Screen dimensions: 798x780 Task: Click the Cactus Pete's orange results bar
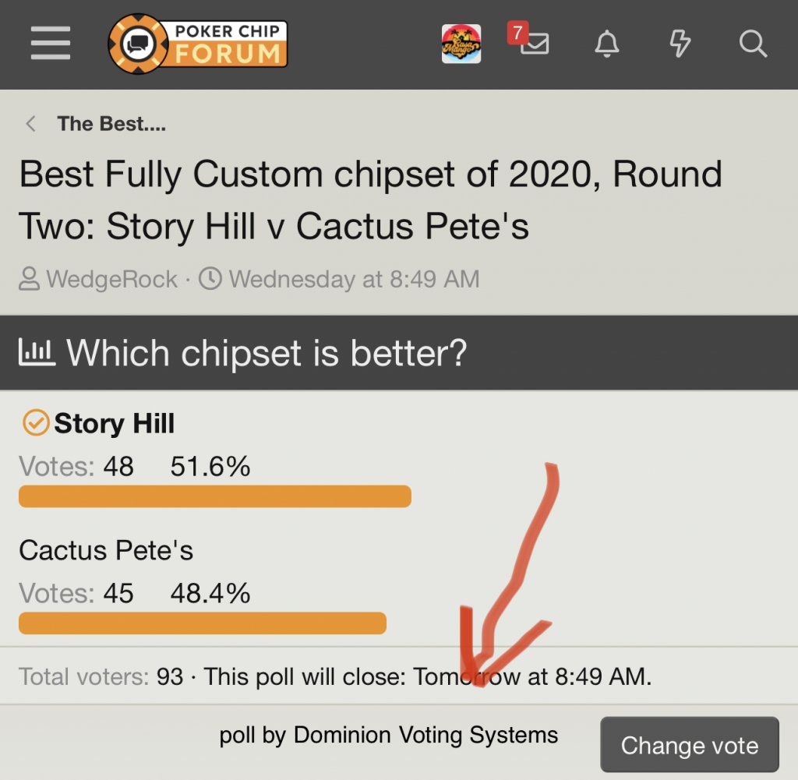click(202, 623)
